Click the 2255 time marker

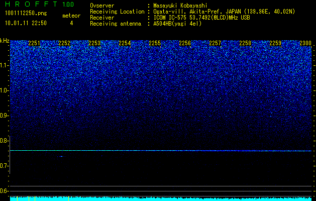coord(155,43)
